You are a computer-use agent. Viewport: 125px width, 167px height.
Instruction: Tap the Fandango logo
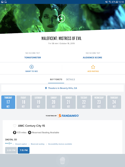tap(68, 116)
